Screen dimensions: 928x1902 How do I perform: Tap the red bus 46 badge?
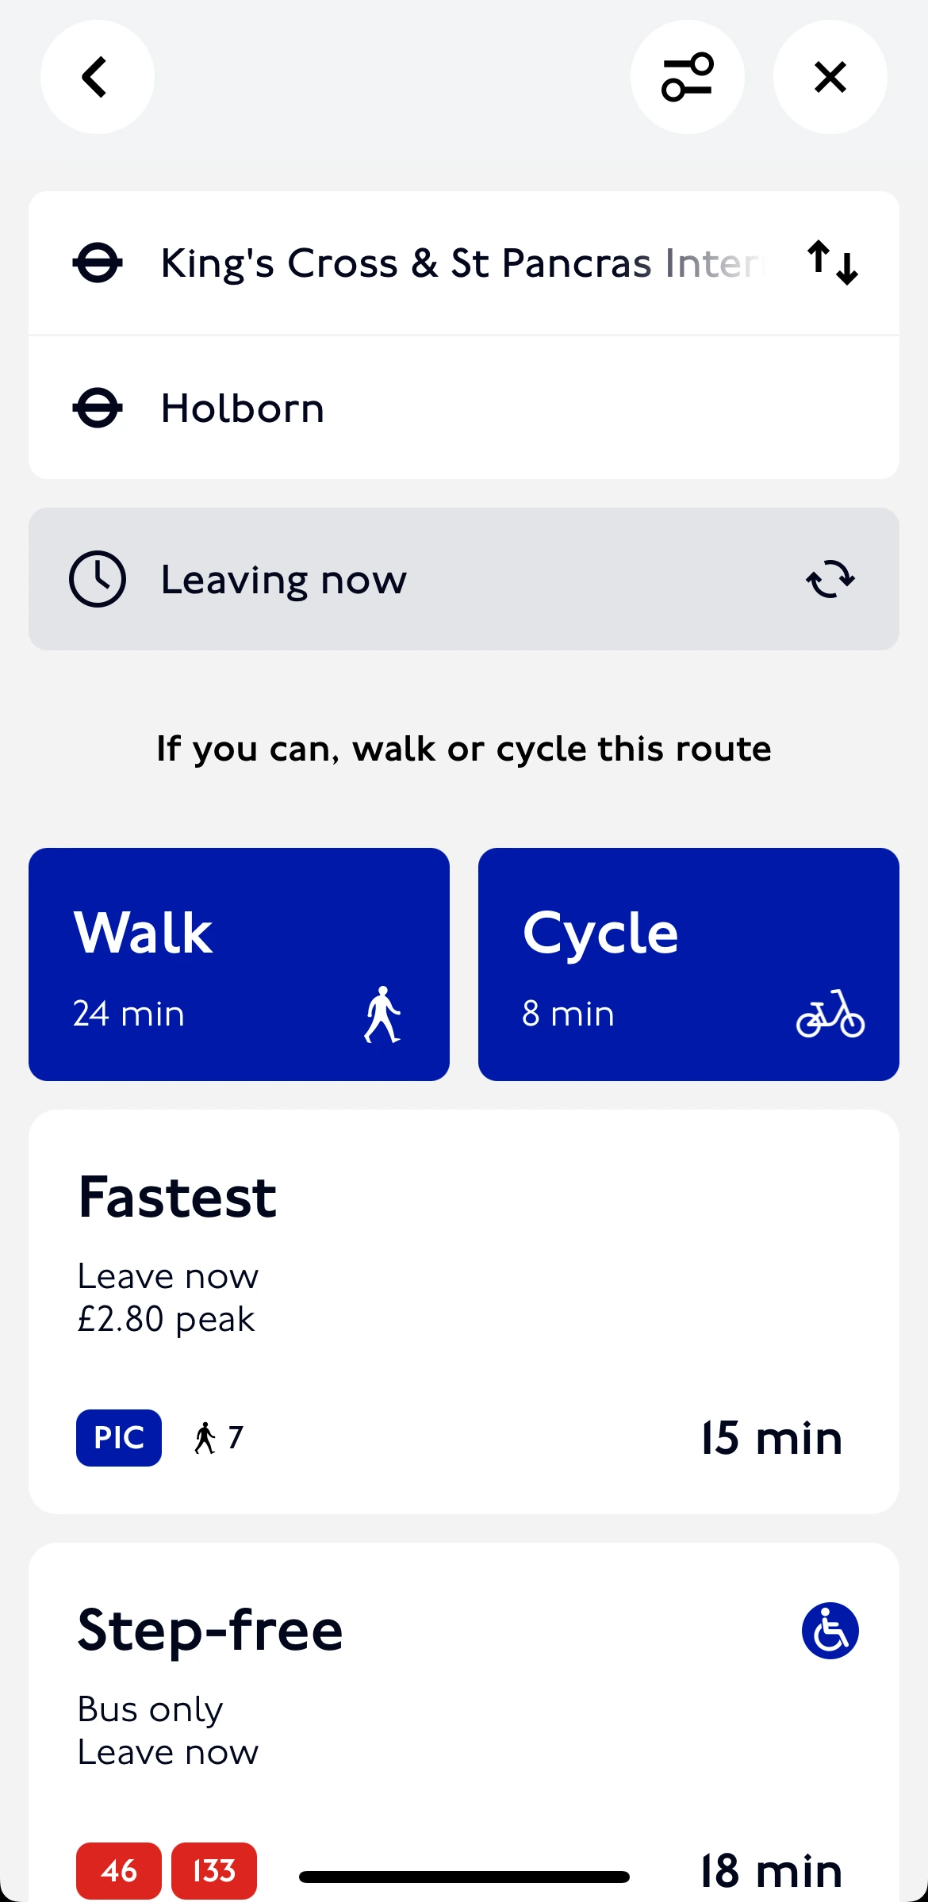point(119,1870)
